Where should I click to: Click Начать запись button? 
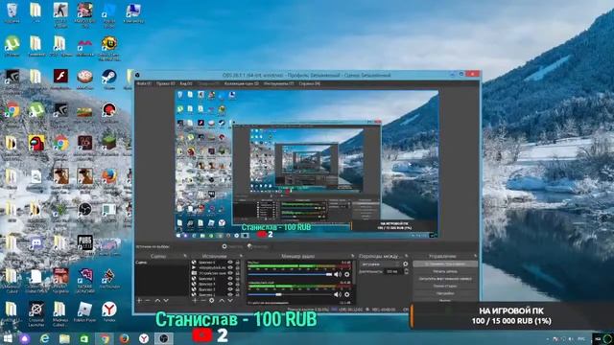(445, 271)
